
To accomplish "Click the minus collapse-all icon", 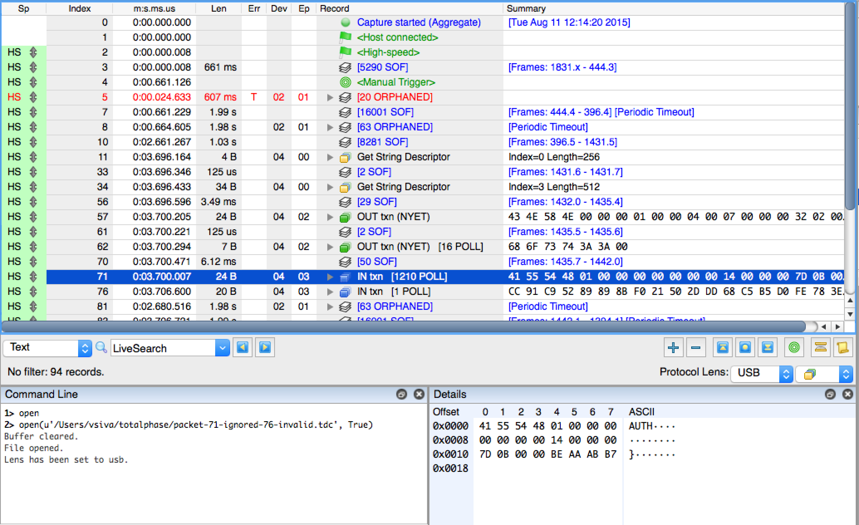I will 696,347.
